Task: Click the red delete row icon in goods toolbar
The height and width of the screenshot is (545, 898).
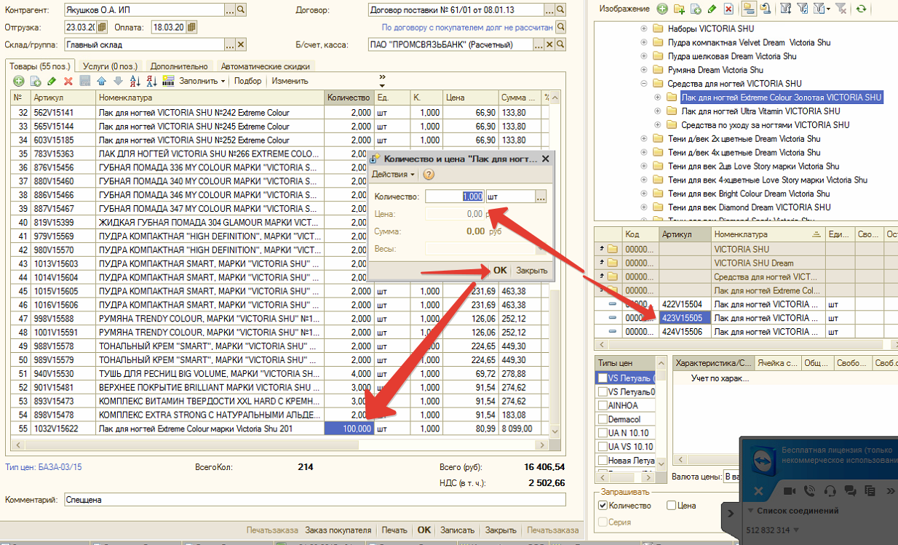Action: (68, 81)
